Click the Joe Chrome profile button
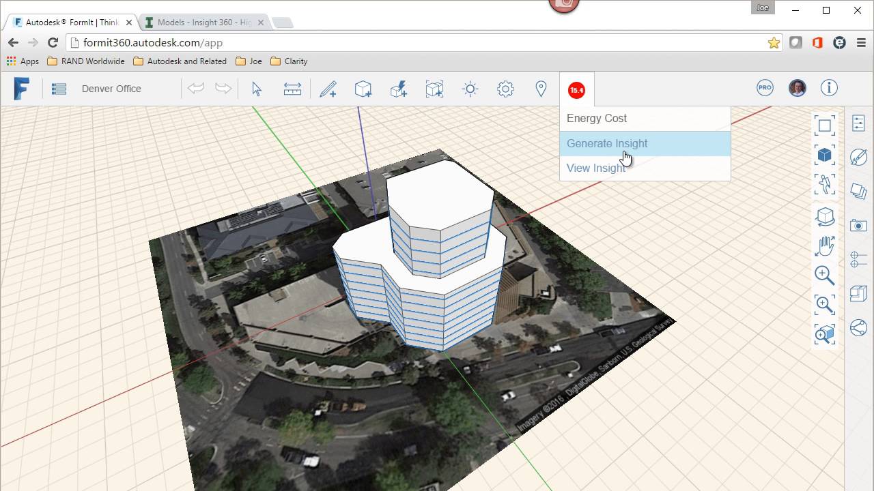Image resolution: width=874 pixels, height=491 pixels. [763, 8]
